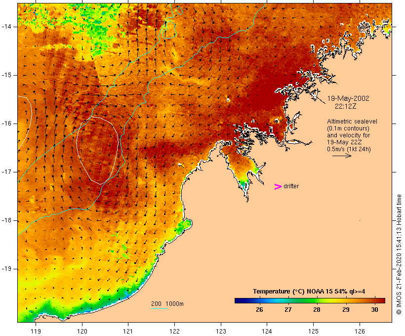Click the longitude axis label '126'
The image size is (405, 336).
point(360,332)
